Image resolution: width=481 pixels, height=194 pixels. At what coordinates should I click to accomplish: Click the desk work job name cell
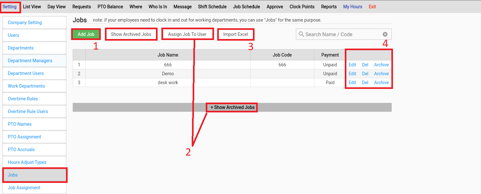pyautogui.click(x=168, y=83)
